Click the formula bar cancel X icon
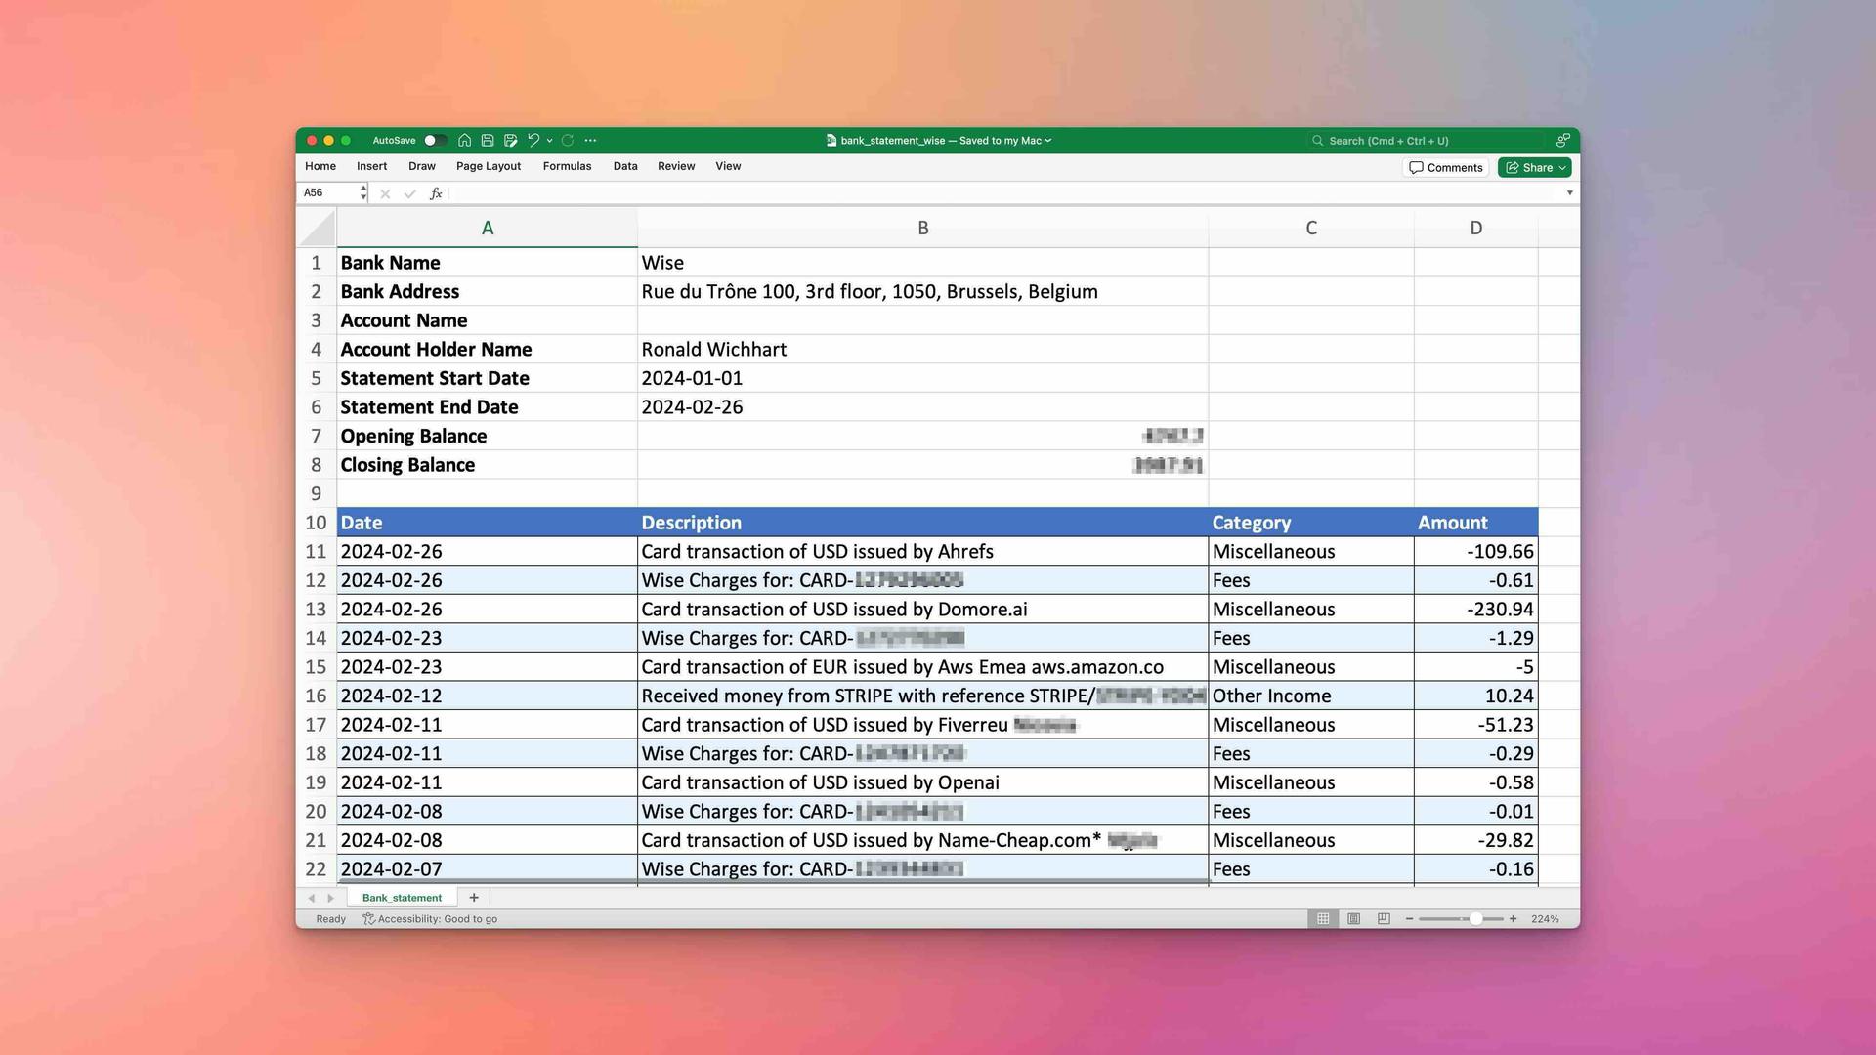The height and width of the screenshot is (1055, 1876). pyautogui.click(x=385, y=193)
